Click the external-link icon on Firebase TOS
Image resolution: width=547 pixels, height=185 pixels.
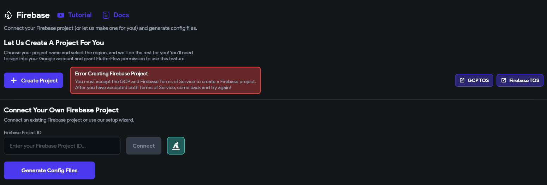click(x=504, y=80)
